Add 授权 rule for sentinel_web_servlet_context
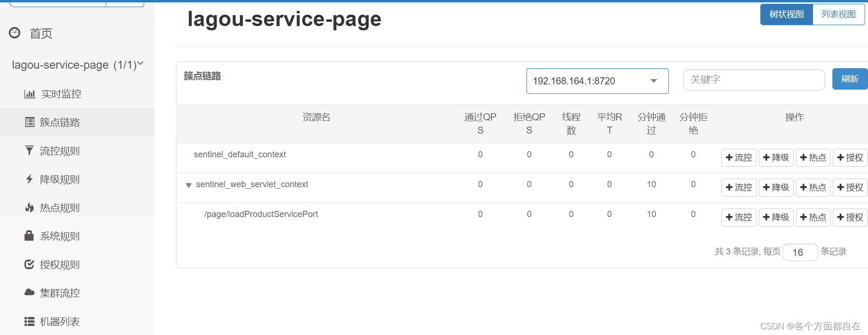 (850, 187)
